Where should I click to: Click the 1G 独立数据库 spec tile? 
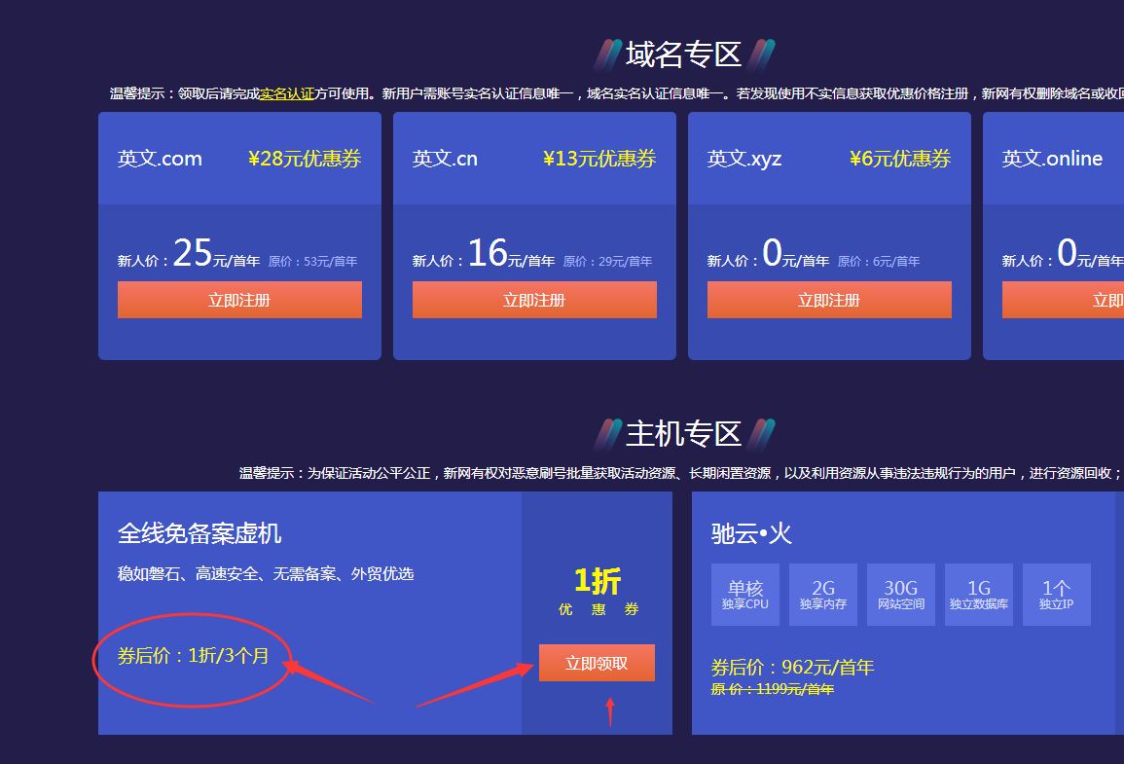(979, 595)
